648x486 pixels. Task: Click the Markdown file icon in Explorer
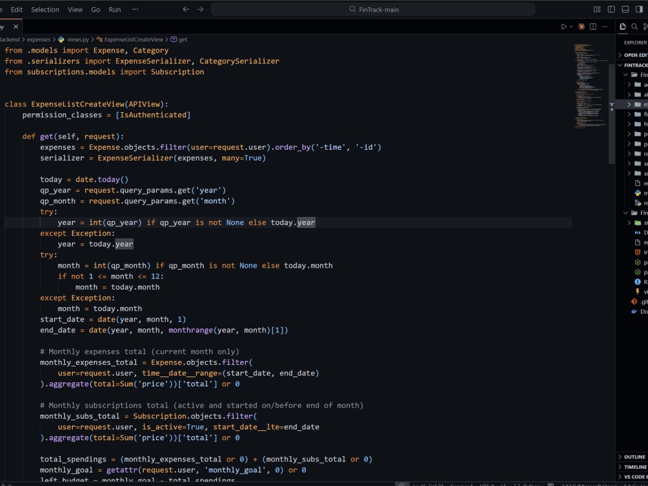coord(638,233)
